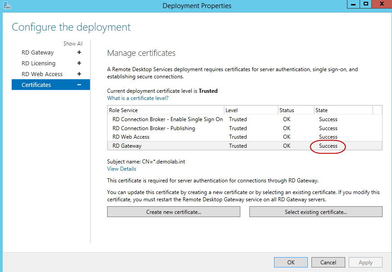The height and width of the screenshot is (272, 392).
Task: Dismiss the dialog using Cancel
Action: pyautogui.click(x=328, y=262)
